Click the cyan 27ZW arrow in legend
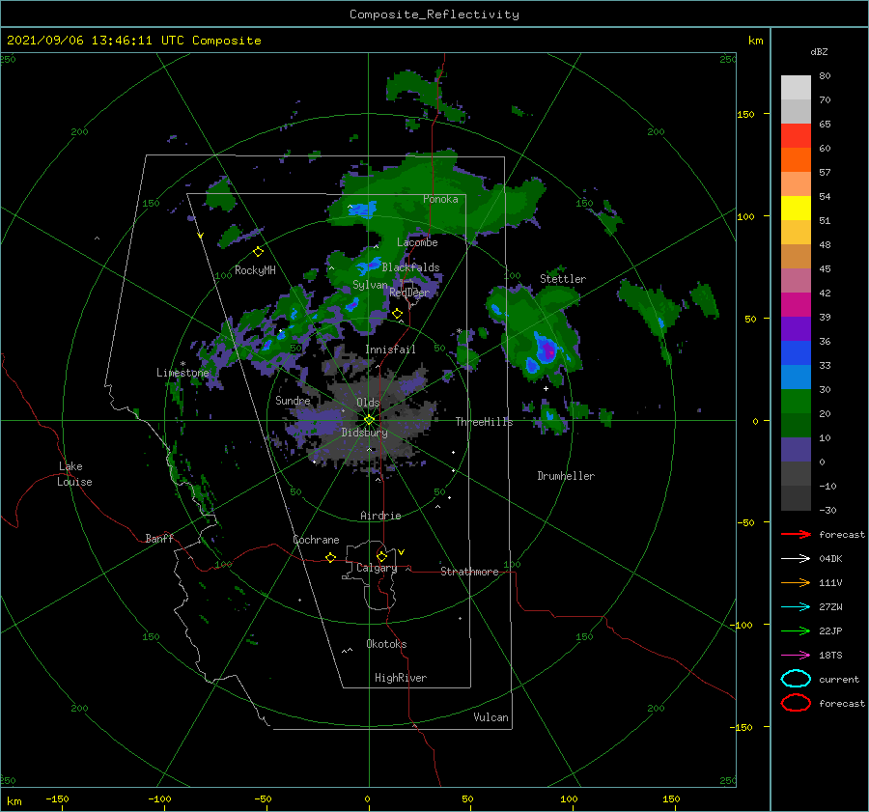 (796, 607)
